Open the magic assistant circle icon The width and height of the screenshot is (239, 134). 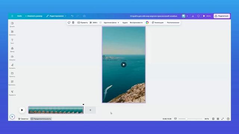click(12, 117)
